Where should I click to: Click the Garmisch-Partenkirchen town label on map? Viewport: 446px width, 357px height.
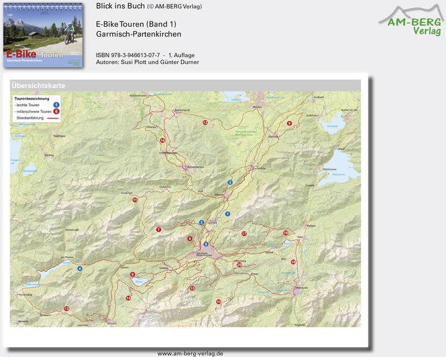[204, 254]
